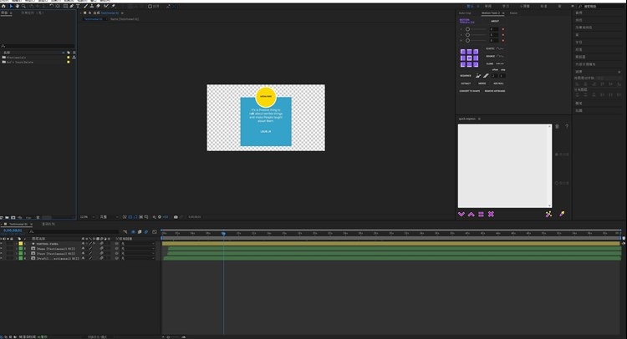Hide the CONTROL PANEL layer eye
Image resolution: width=627 pixels, height=339 pixels.
point(1,244)
